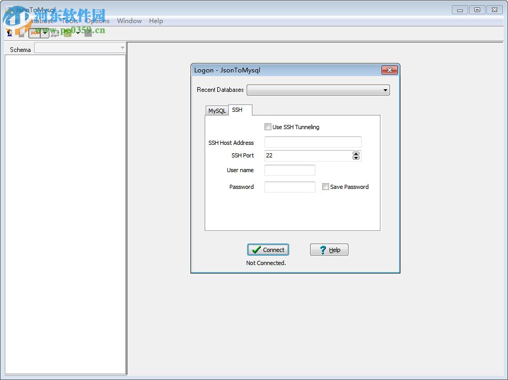This screenshot has height=380, width=508.
Task: Click the Connect button's green checkmark icon
Action: pos(257,249)
